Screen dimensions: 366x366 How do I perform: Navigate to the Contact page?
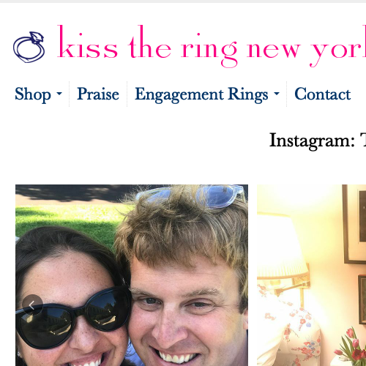pos(323,94)
